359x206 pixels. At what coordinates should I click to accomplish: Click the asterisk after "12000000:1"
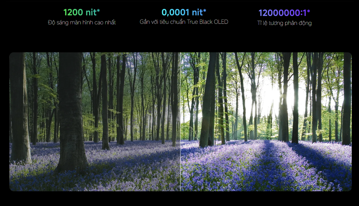[x=309, y=10]
